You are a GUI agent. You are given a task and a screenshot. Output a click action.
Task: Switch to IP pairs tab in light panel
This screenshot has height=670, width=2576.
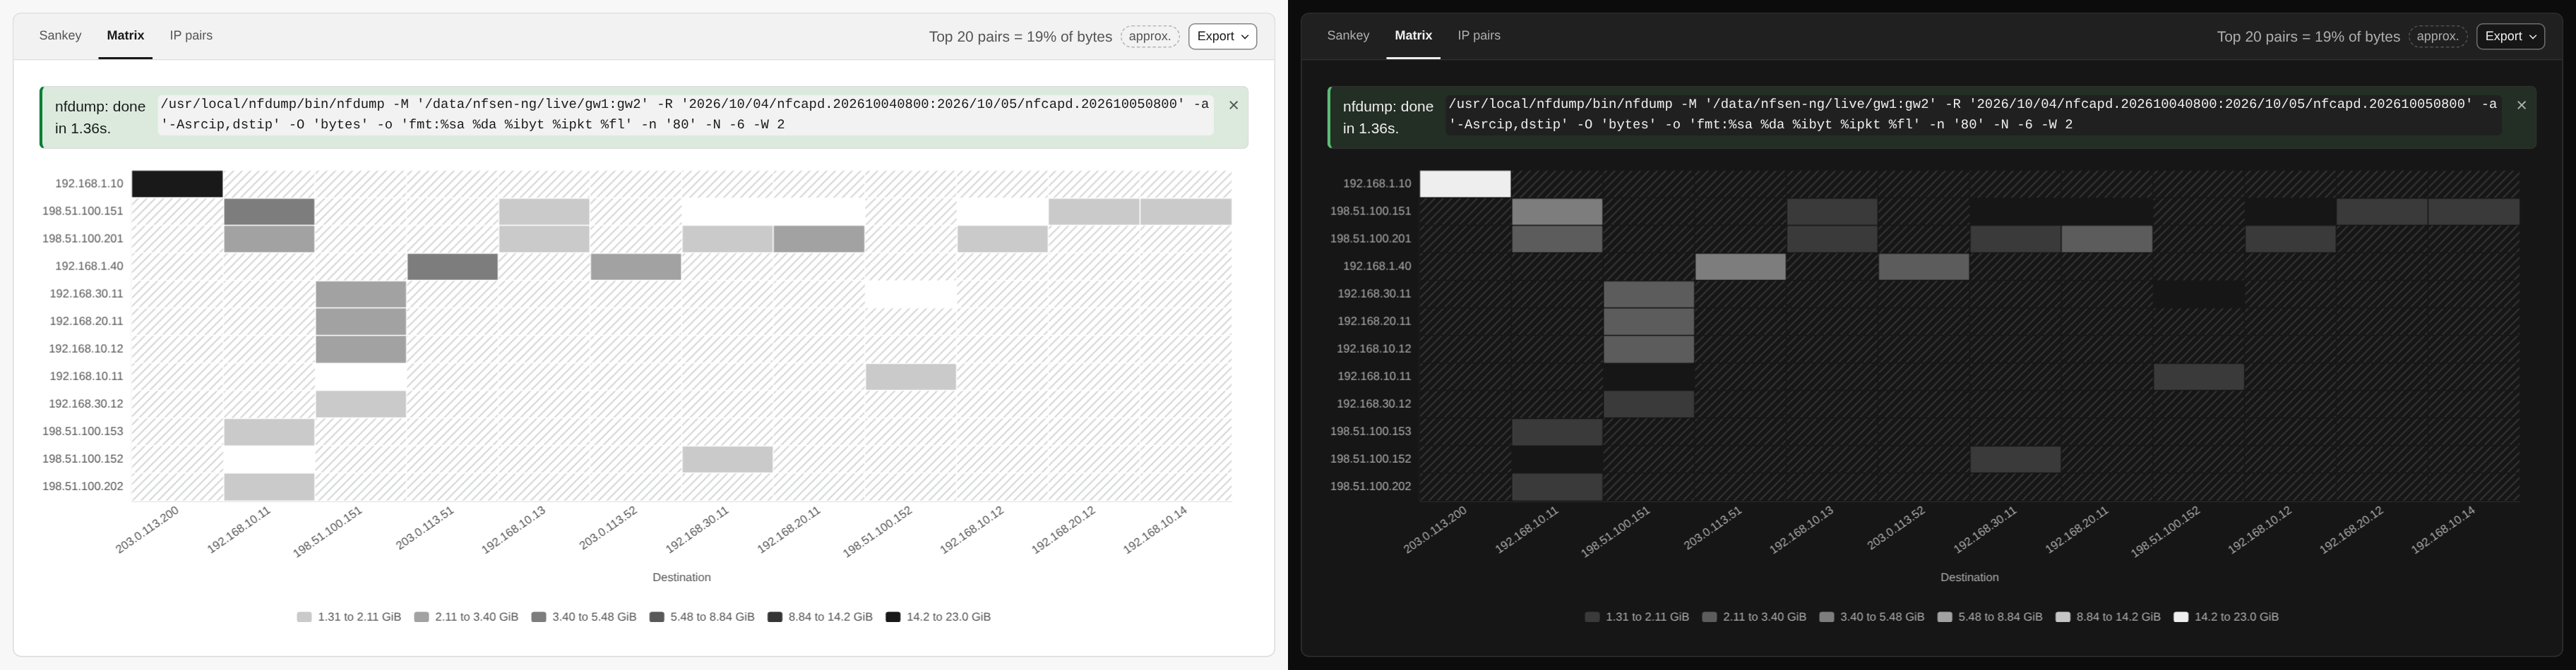[x=191, y=35]
